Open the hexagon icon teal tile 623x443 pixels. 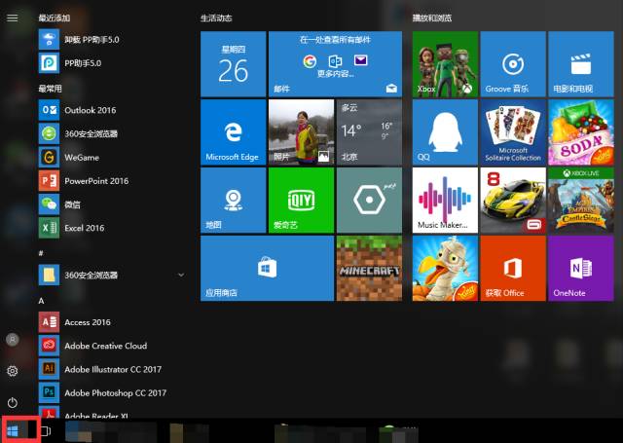coord(370,201)
